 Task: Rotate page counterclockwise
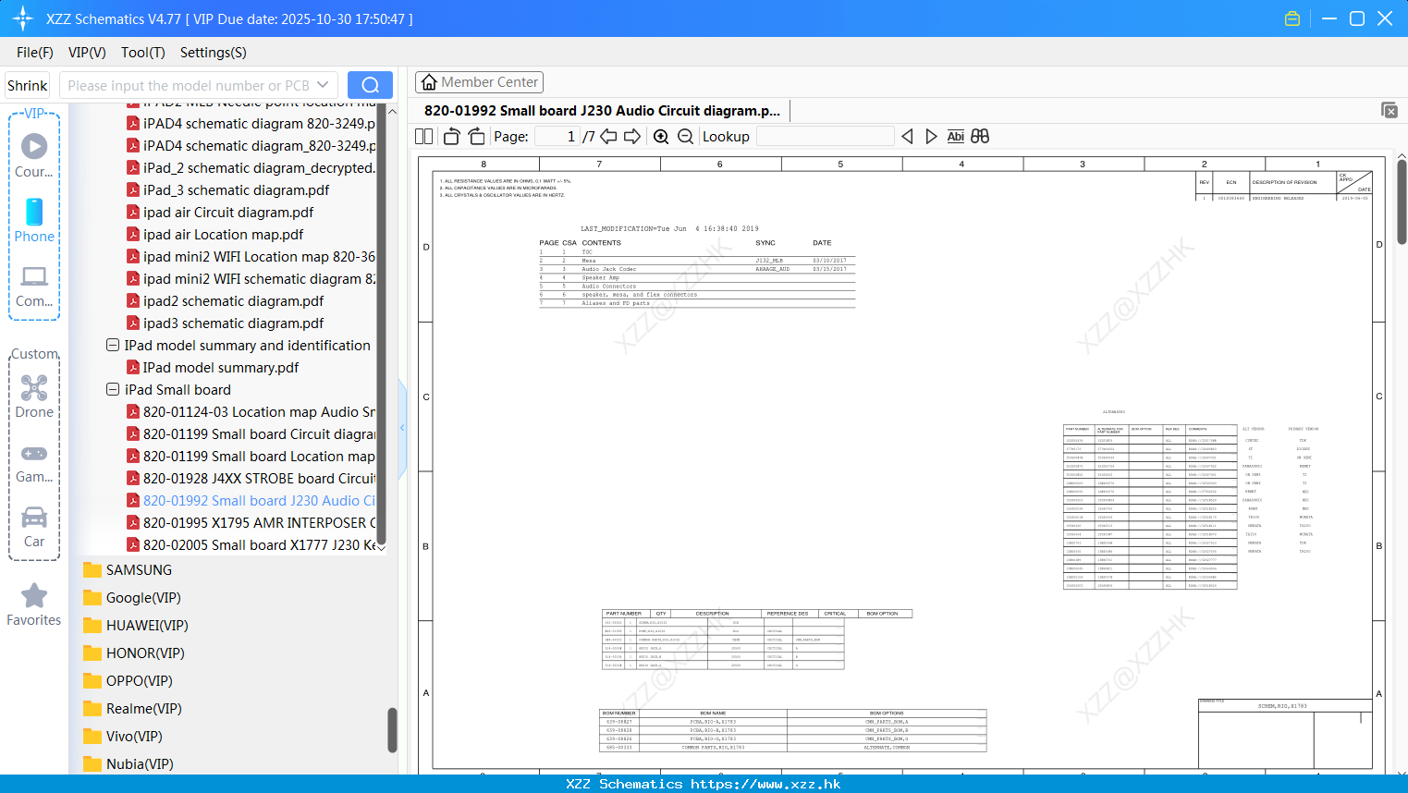pyautogui.click(x=452, y=136)
